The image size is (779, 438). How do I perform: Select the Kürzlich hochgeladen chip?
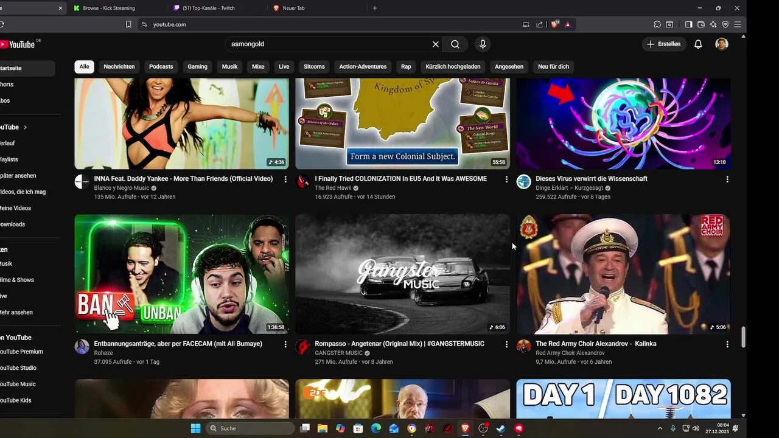point(453,66)
